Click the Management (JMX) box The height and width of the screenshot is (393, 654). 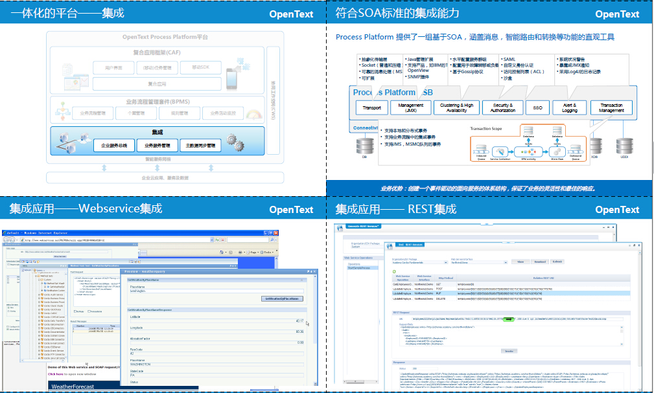411,107
